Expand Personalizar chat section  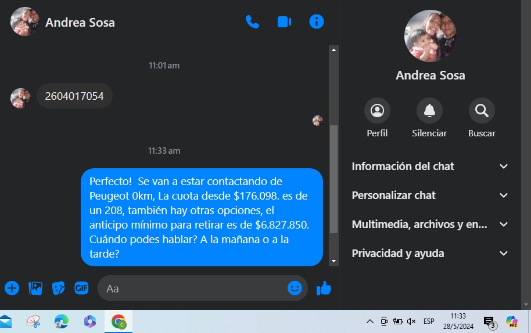[x=430, y=196]
